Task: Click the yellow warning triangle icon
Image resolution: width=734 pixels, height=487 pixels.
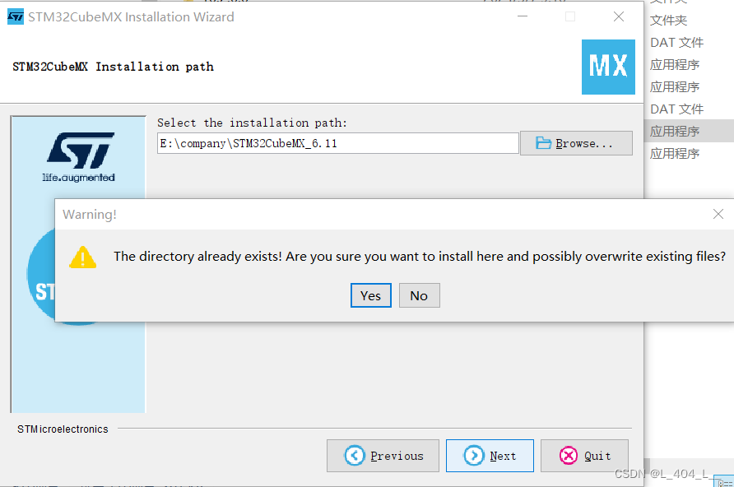Action: coord(83,257)
